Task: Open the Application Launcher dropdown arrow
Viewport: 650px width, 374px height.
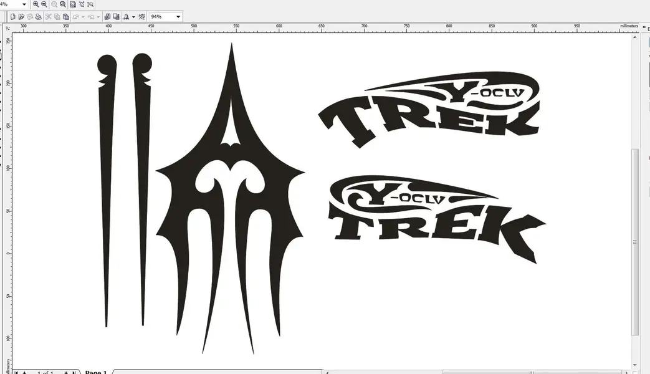Action: 133,17
